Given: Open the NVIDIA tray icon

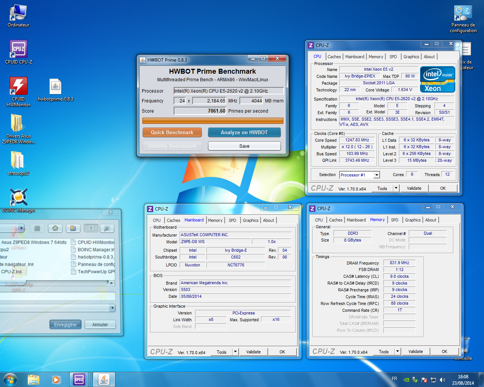Looking at the screenshot, I should [406, 380].
